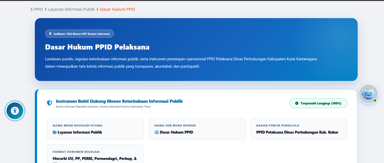
Task: Open the accessibility widget icon
Action: point(15,111)
